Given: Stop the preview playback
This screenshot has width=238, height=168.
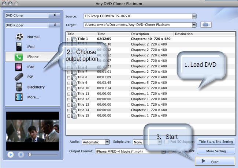Looking at the screenshot, I should (x=21, y=155).
